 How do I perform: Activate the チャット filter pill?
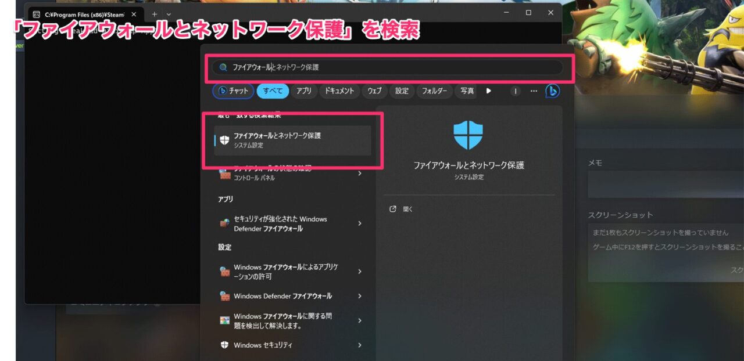click(233, 91)
